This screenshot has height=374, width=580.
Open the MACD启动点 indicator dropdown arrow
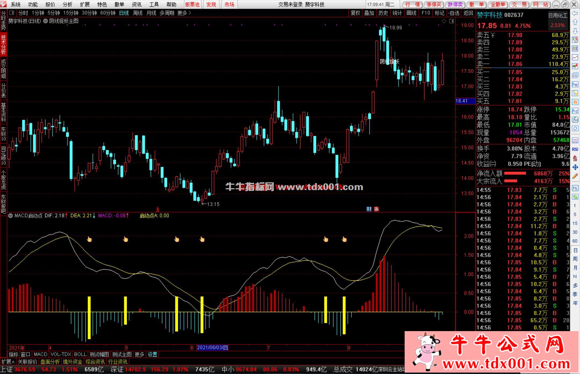(x=10, y=216)
